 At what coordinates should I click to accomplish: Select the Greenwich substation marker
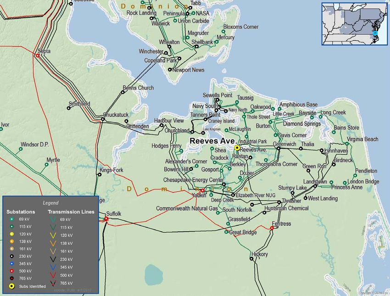(x=279, y=149)
